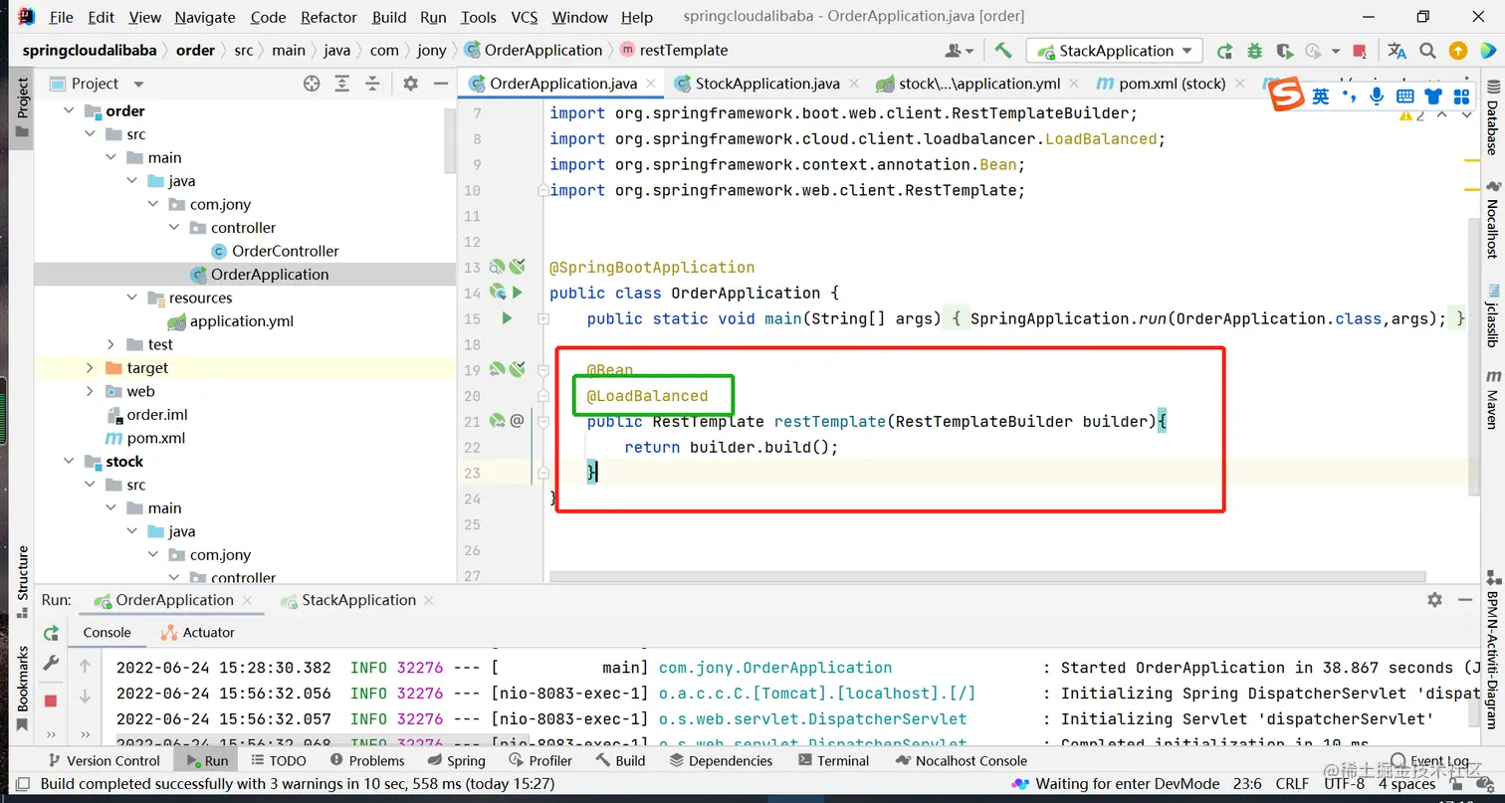The image size is (1505, 803).
Task: Click the run gutter icon on line 15
Action: 507,318
